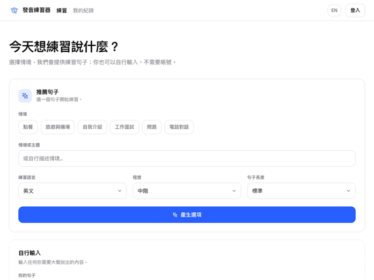Click the 你的句子 label
The width and height of the screenshot is (374, 280).
(x=27, y=275)
